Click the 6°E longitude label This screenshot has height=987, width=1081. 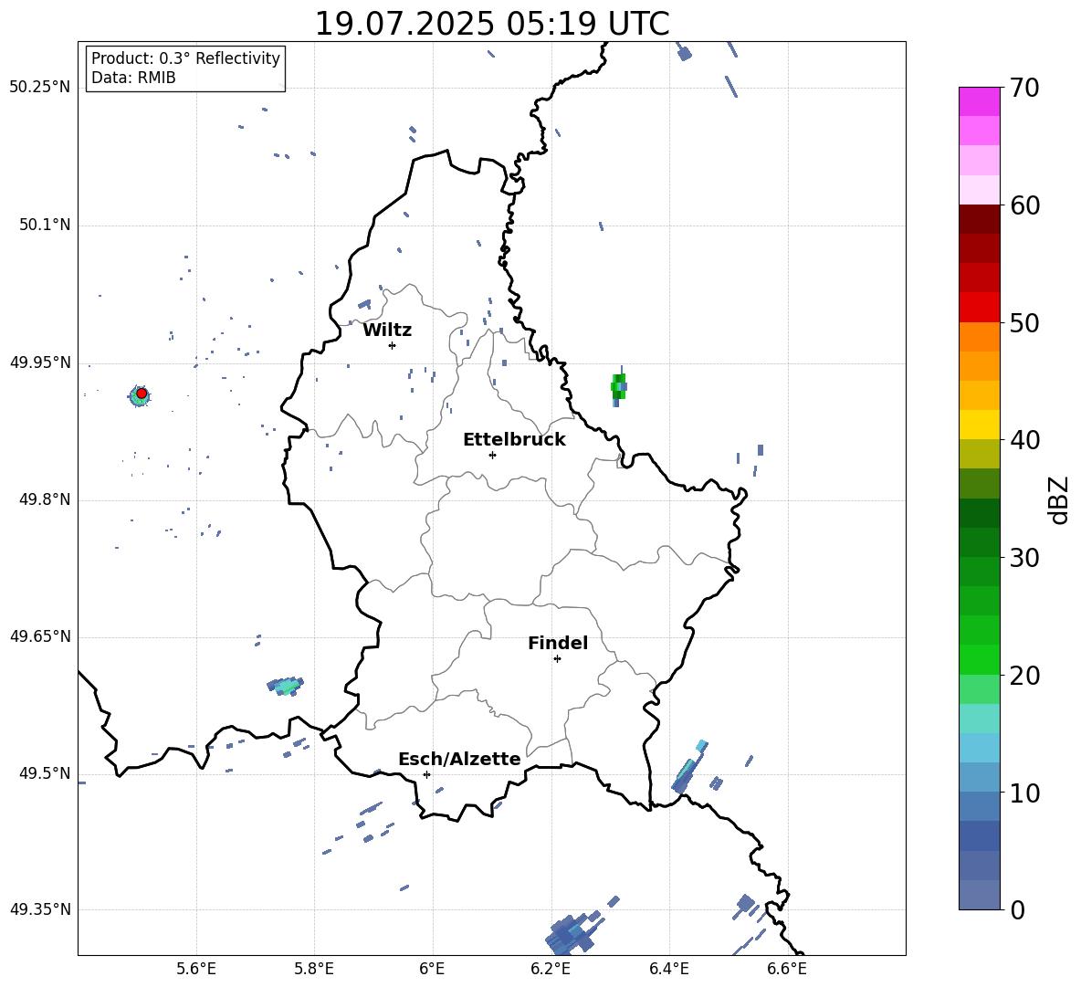coord(432,970)
